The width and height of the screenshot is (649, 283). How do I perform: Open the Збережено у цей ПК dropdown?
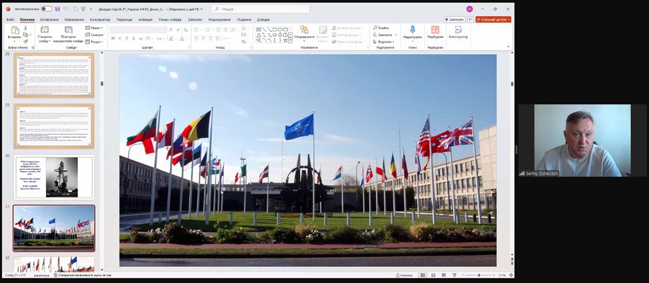coord(185,9)
